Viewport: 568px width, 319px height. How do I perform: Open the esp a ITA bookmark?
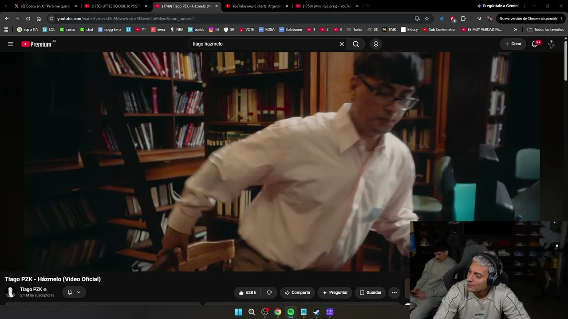27,30
